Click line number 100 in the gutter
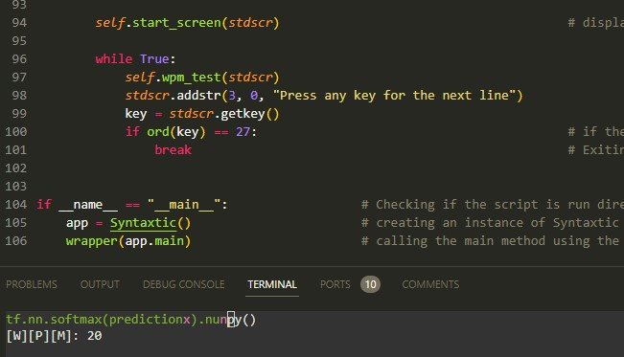Viewport: 624px width, 357px height. coord(16,131)
